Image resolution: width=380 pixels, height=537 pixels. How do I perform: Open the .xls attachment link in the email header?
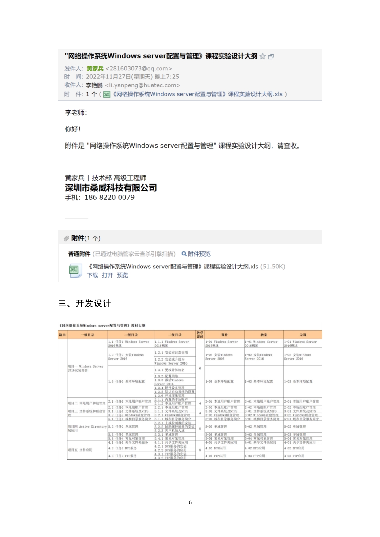197,94
